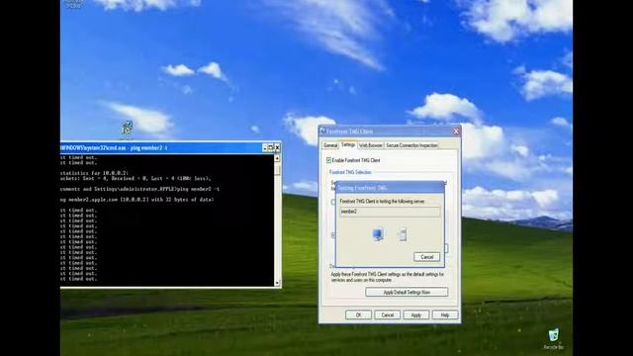633x356 pixels.
Task: Open Help in the Forefront TMG Client dialog
Action: tap(445, 314)
